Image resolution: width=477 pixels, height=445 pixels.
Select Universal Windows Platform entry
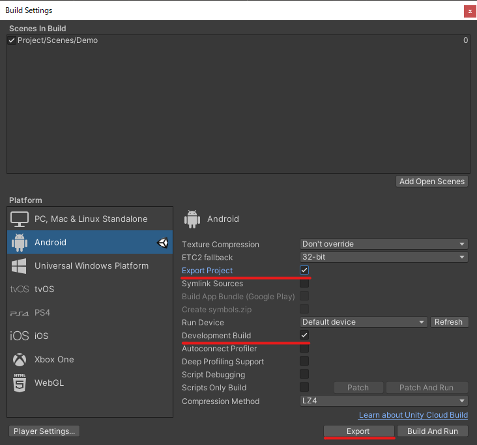90,266
